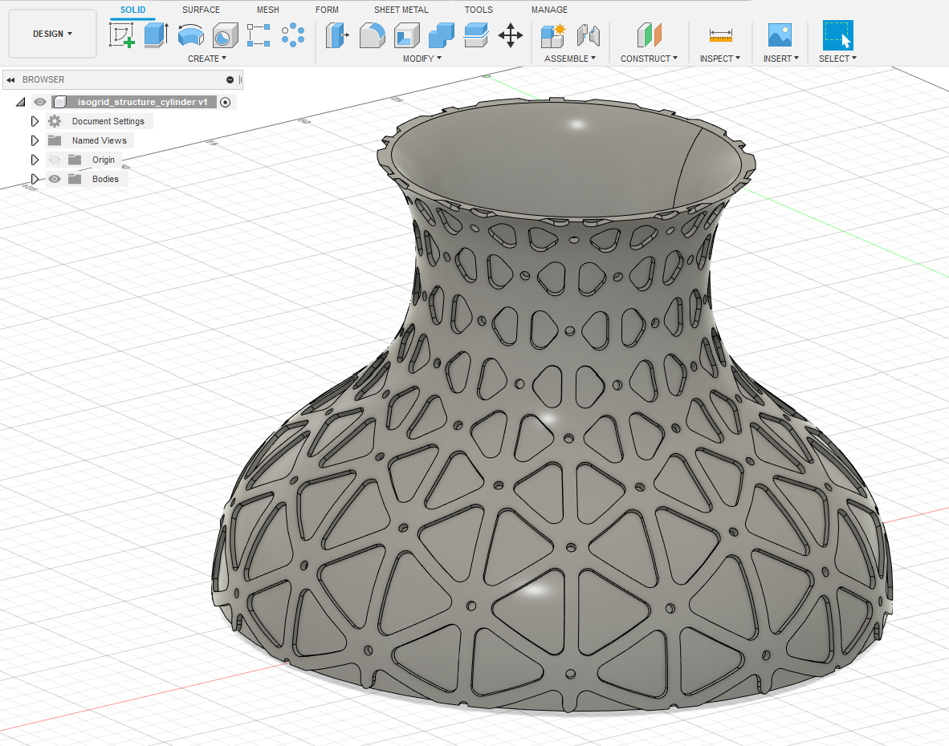This screenshot has width=949, height=746.
Task: Select the Extrude tool
Action: (156, 35)
